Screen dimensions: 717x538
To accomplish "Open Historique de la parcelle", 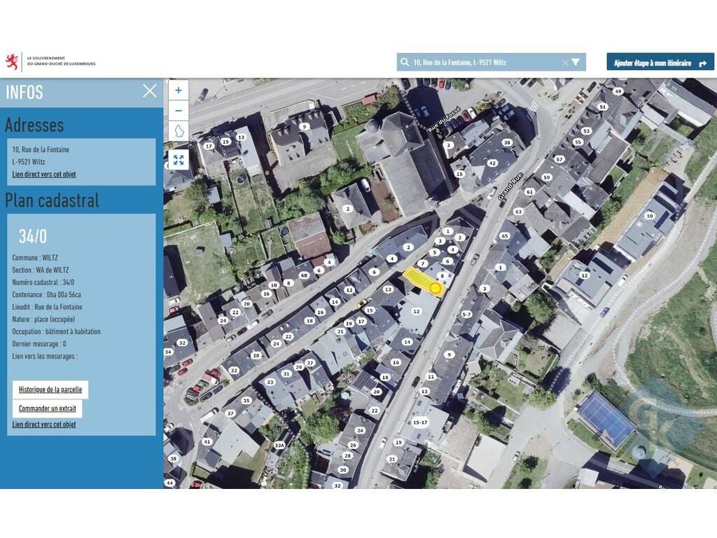I will pos(50,389).
